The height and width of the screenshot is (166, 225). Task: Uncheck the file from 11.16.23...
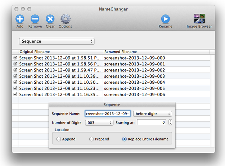[x=15, y=88]
